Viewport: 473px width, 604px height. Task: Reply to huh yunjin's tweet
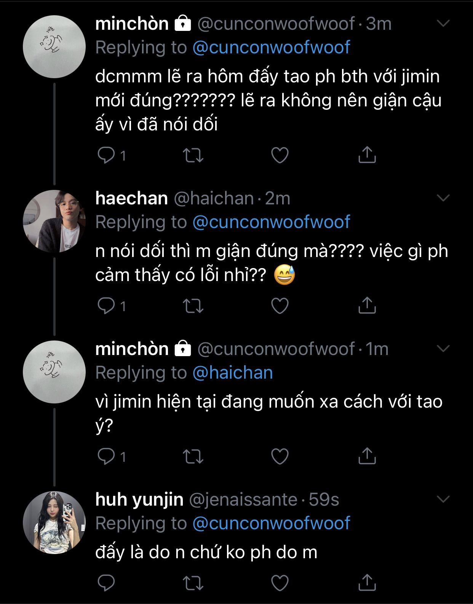[106, 583]
